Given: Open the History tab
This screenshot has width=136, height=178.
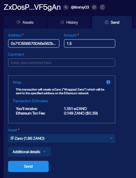Looking at the screenshot, I should pyautogui.click(x=69, y=22).
